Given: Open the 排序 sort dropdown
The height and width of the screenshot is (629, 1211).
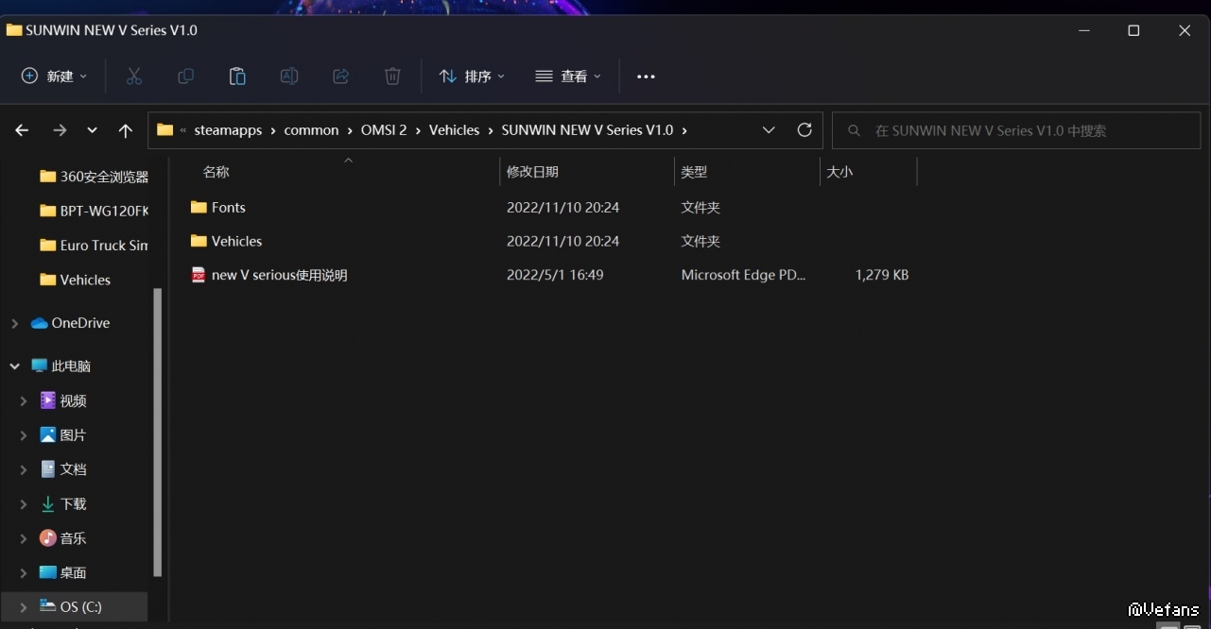Looking at the screenshot, I should coord(472,76).
